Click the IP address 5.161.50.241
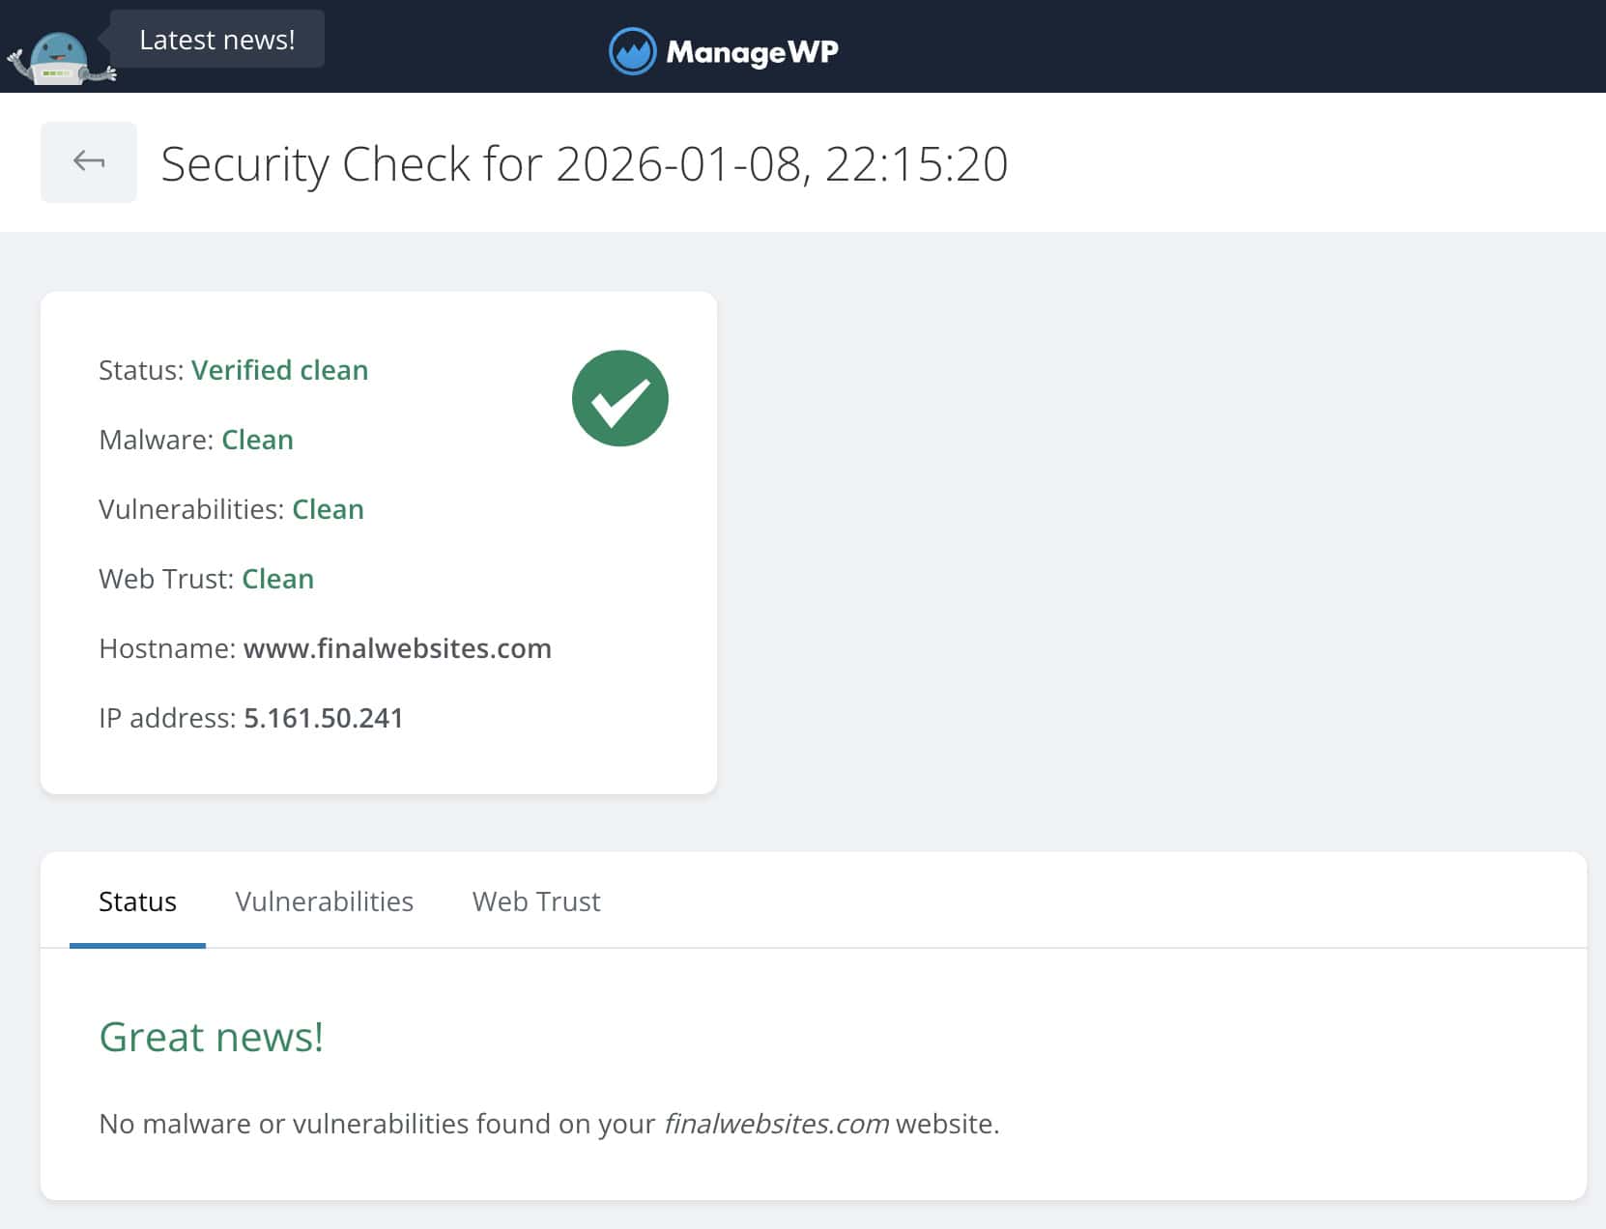 tap(323, 718)
